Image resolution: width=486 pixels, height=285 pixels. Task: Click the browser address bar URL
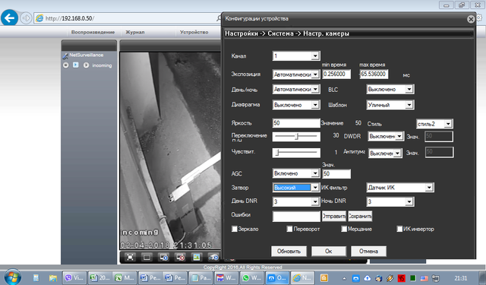tap(70, 18)
